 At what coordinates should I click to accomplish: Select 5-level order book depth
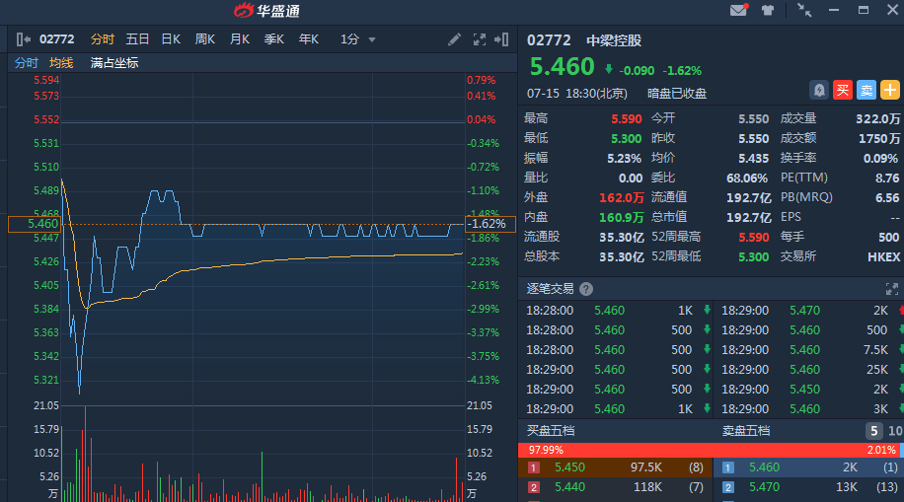coord(873,431)
